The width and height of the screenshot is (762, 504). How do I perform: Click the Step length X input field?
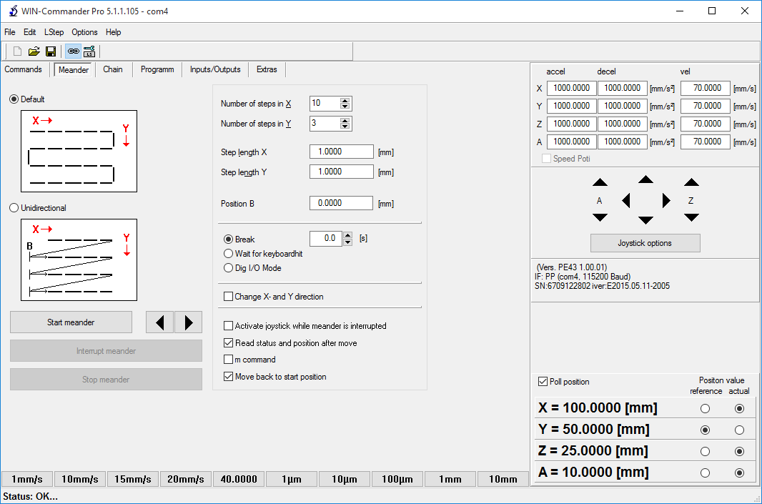pyautogui.click(x=342, y=152)
